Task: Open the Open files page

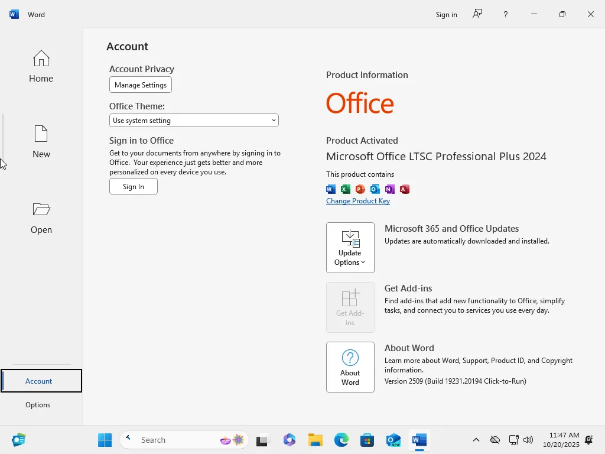Action: tap(41, 218)
